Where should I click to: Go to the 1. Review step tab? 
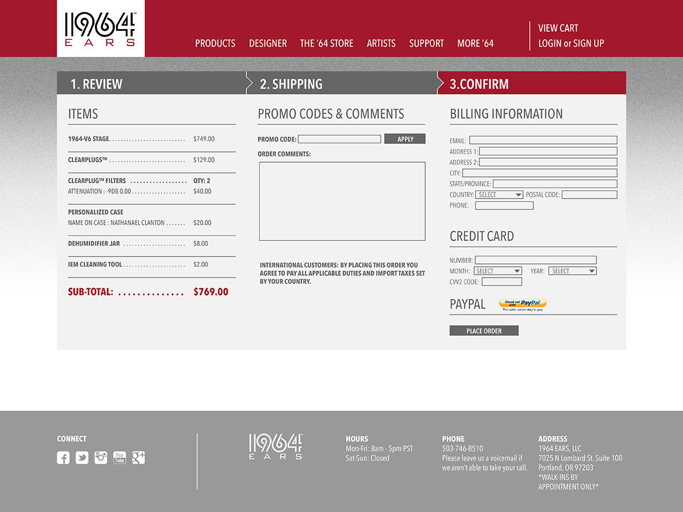point(151,83)
